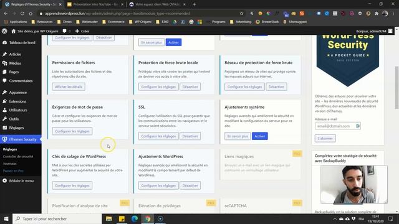Open the Ubersuggest bookmark
399x224 pixels.
pos(295,22)
